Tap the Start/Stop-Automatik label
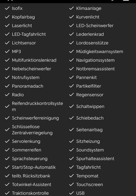The height and width of the screenshot is (196, 136). pyautogui.click(x=34, y=167)
